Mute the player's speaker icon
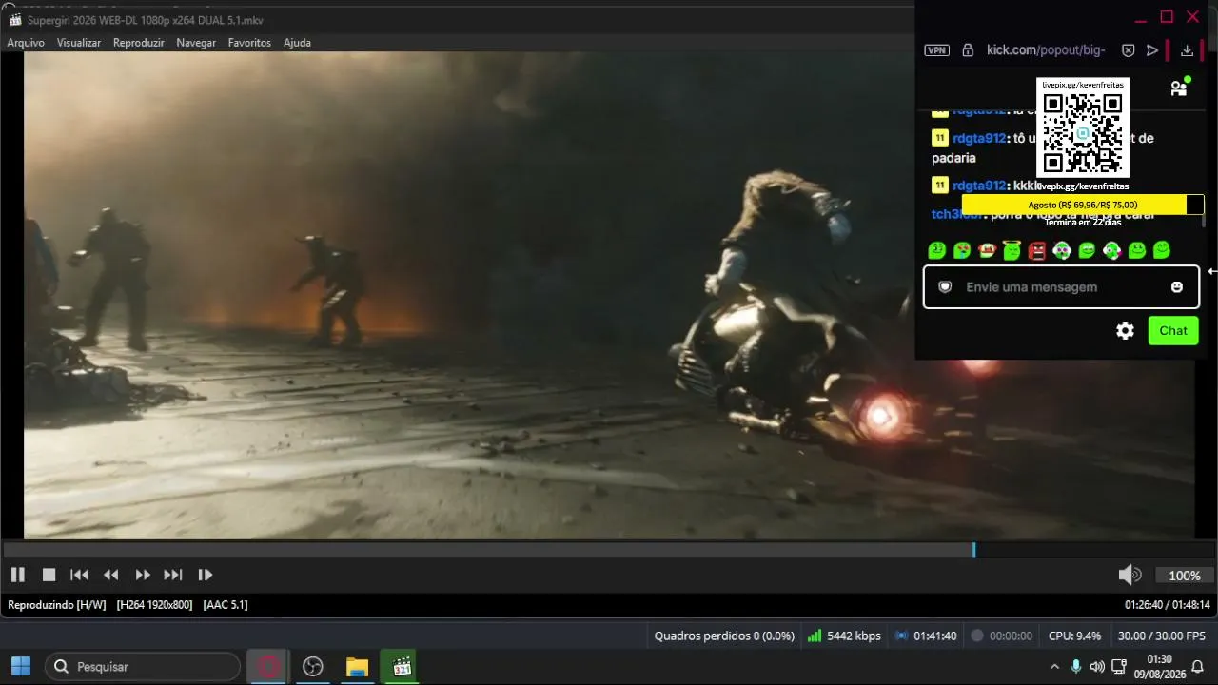The image size is (1218, 685). tap(1130, 575)
